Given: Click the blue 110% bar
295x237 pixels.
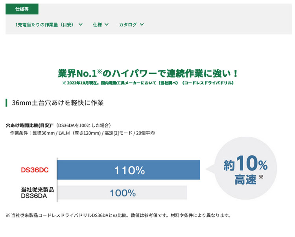Looking at the screenshot, I should (129, 170).
